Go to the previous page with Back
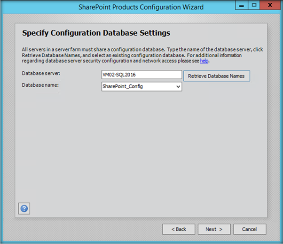This screenshot has height=244, width=283. click(179, 229)
